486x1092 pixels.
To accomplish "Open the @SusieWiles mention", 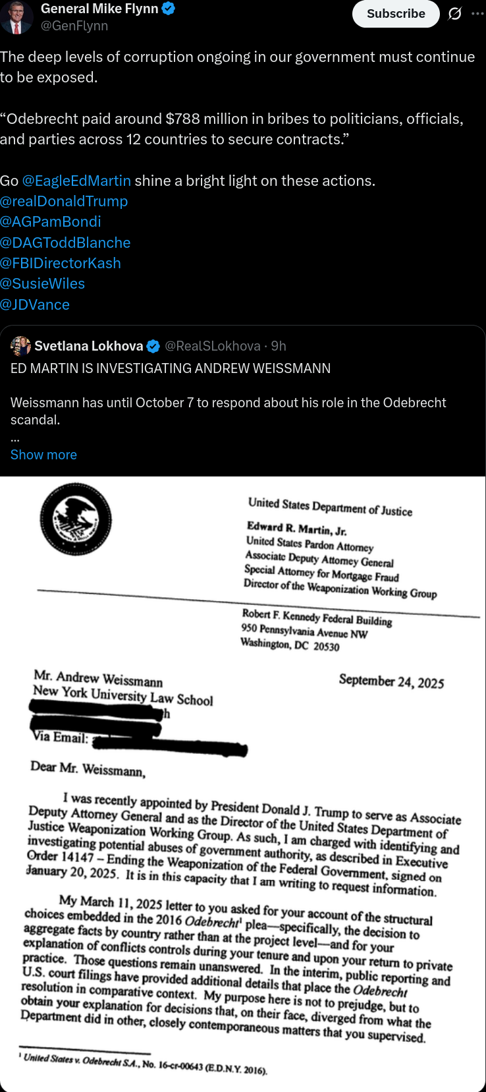I will tap(43, 283).
